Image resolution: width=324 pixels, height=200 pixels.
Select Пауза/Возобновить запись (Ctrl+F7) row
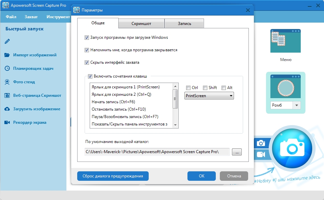(x=131, y=117)
